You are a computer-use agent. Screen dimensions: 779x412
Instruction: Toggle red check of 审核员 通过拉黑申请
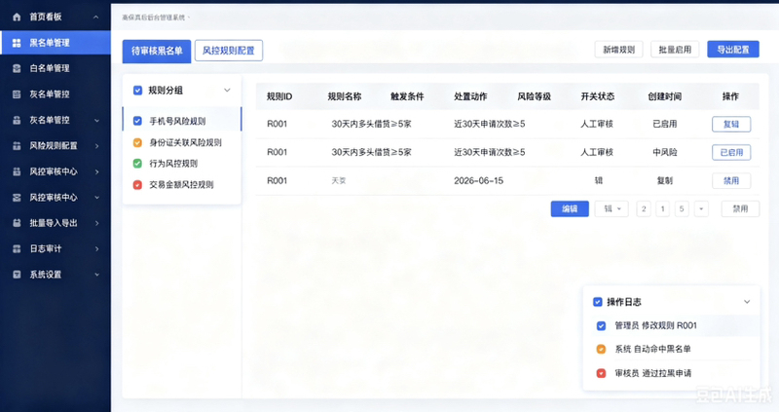click(x=601, y=373)
